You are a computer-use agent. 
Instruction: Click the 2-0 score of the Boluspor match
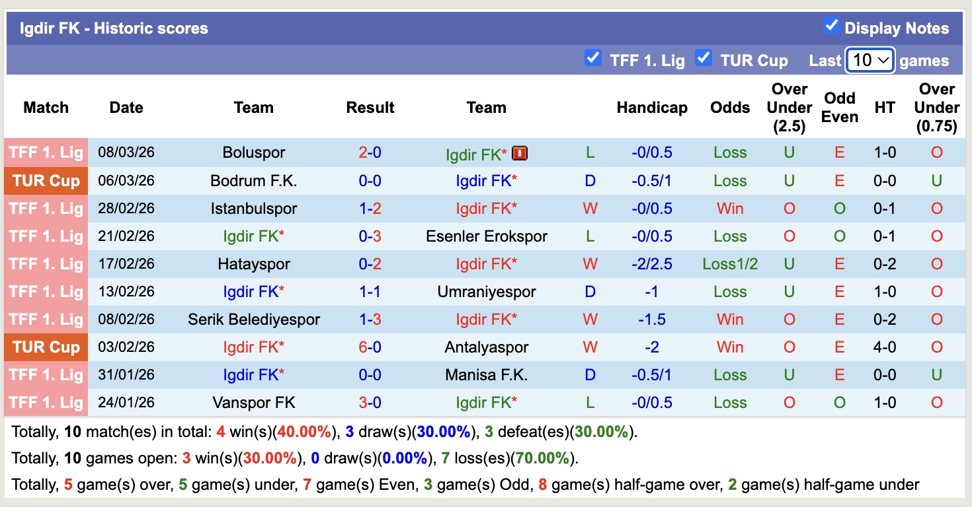click(370, 153)
